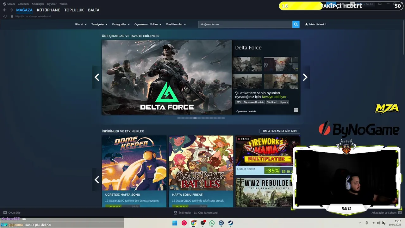
Task: Open the WW2 Rebuilder card
Action: pos(264,193)
